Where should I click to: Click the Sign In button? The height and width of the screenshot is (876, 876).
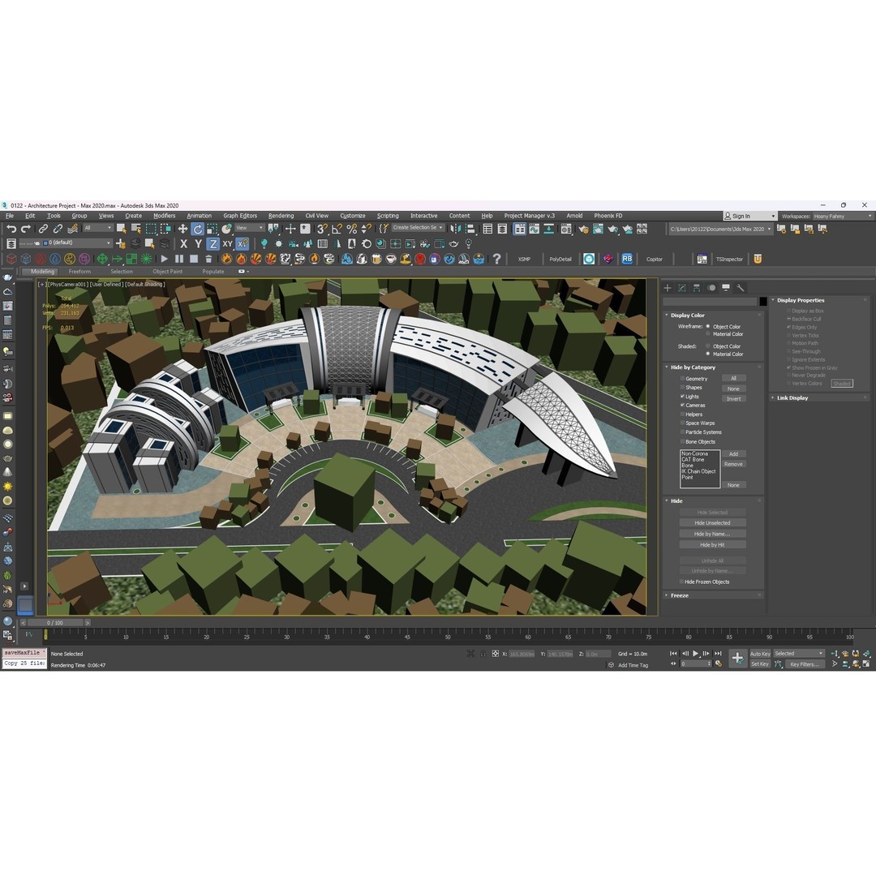pos(749,217)
